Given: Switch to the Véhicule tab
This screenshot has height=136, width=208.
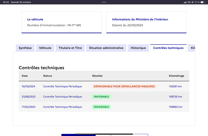Looking at the screenshot, I should point(45,48).
